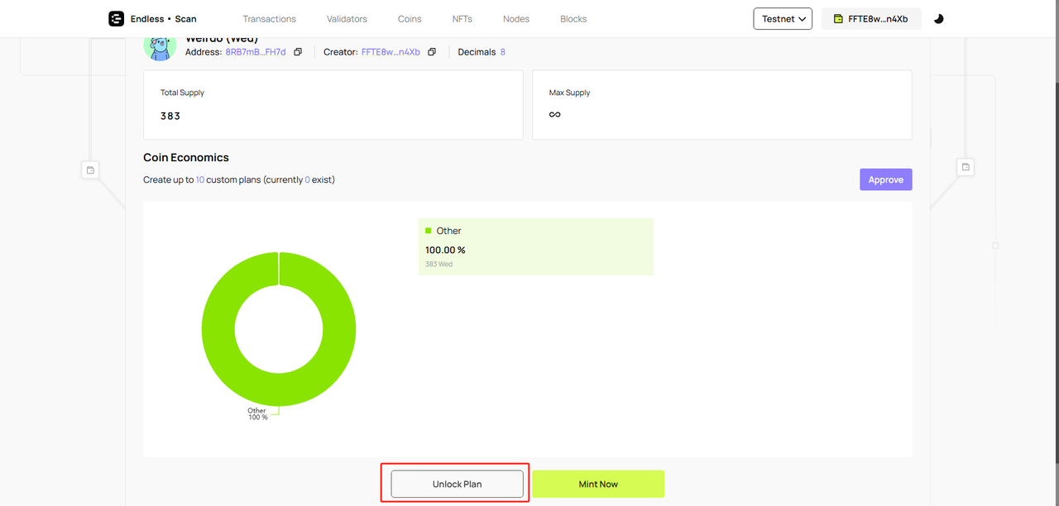1059x506 pixels.
Task: Click the right side block icon
Action: pos(965,167)
